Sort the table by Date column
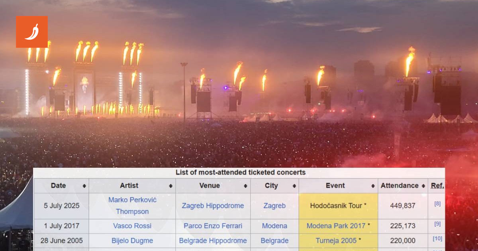 pyautogui.click(x=84, y=186)
